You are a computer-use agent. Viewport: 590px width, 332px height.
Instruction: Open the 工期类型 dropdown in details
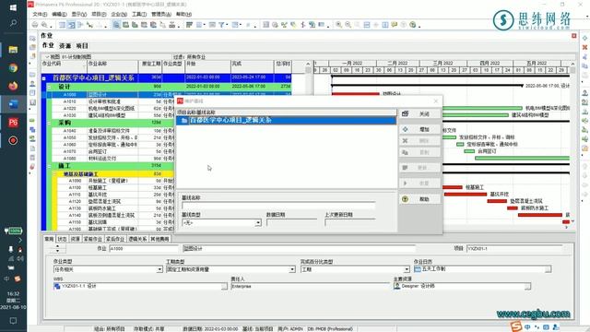pyautogui.click(x=292, y=269)
